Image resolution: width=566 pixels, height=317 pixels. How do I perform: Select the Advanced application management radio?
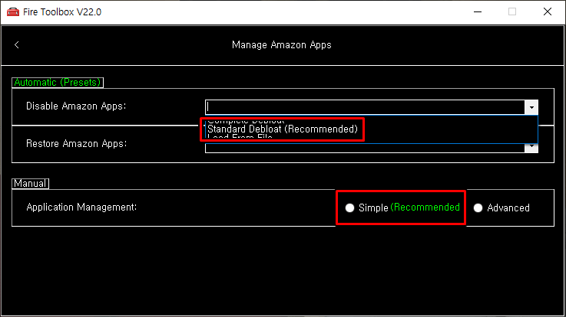point(478,208)
